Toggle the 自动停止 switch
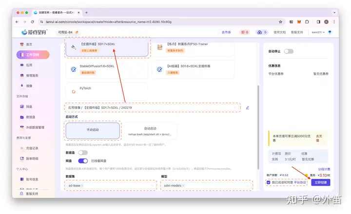Screen dimensions: 351x214 point(289,51)
